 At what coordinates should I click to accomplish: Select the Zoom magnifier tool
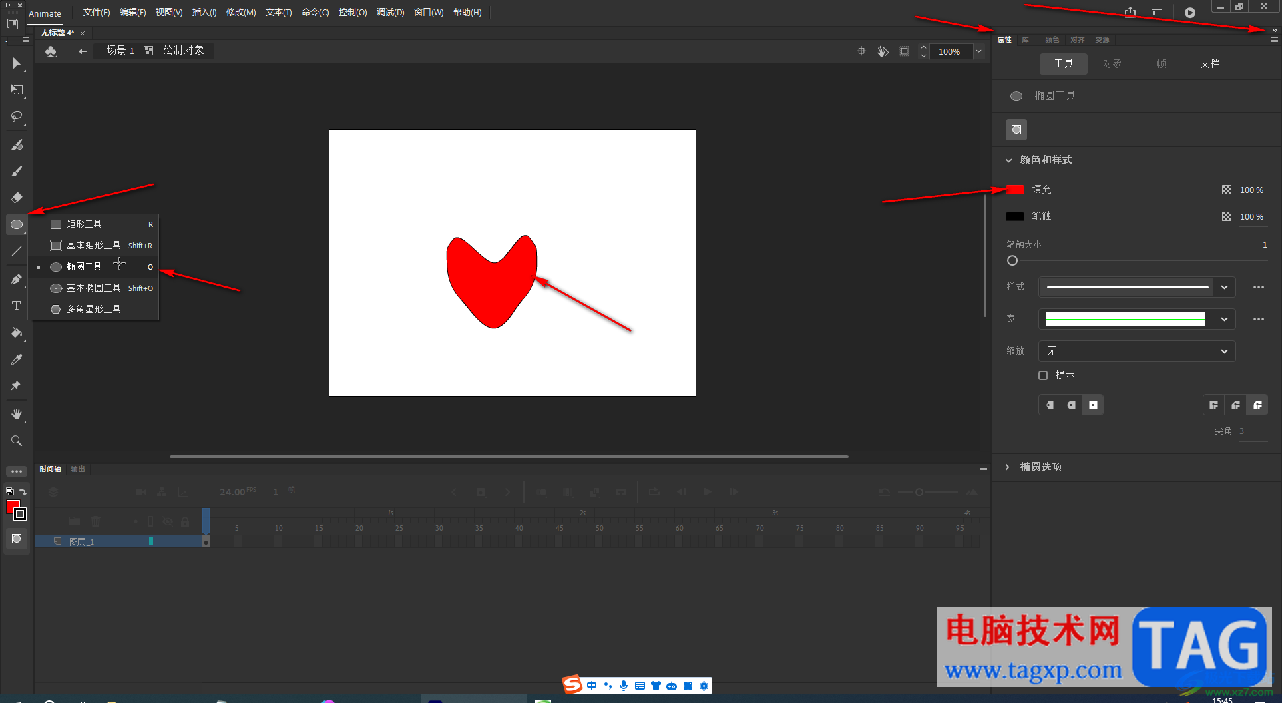click(17, 441)
